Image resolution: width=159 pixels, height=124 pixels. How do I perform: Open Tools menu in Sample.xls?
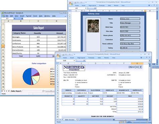tap(35, 16)
